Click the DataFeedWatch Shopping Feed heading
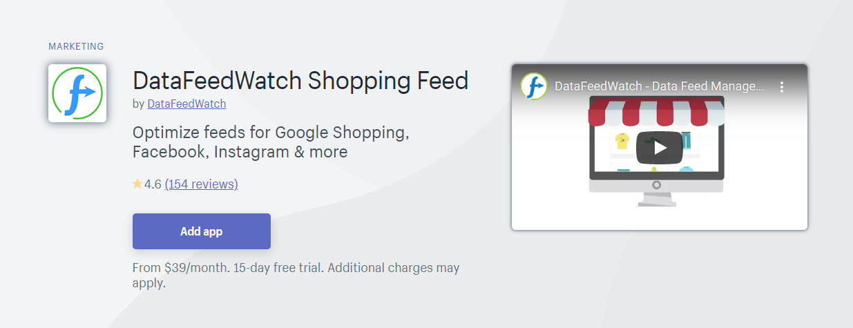Viewport: 853px width, 328px height. click(x=300, y=80)
